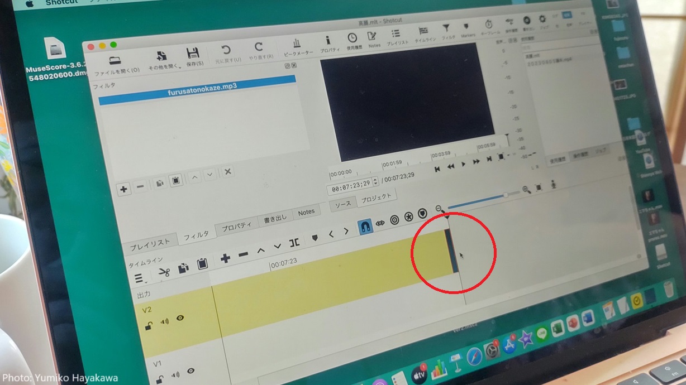Switch to the プレイリスト tab
The width and height of the screenshot is (686, 385).
(x=150, y=244)
